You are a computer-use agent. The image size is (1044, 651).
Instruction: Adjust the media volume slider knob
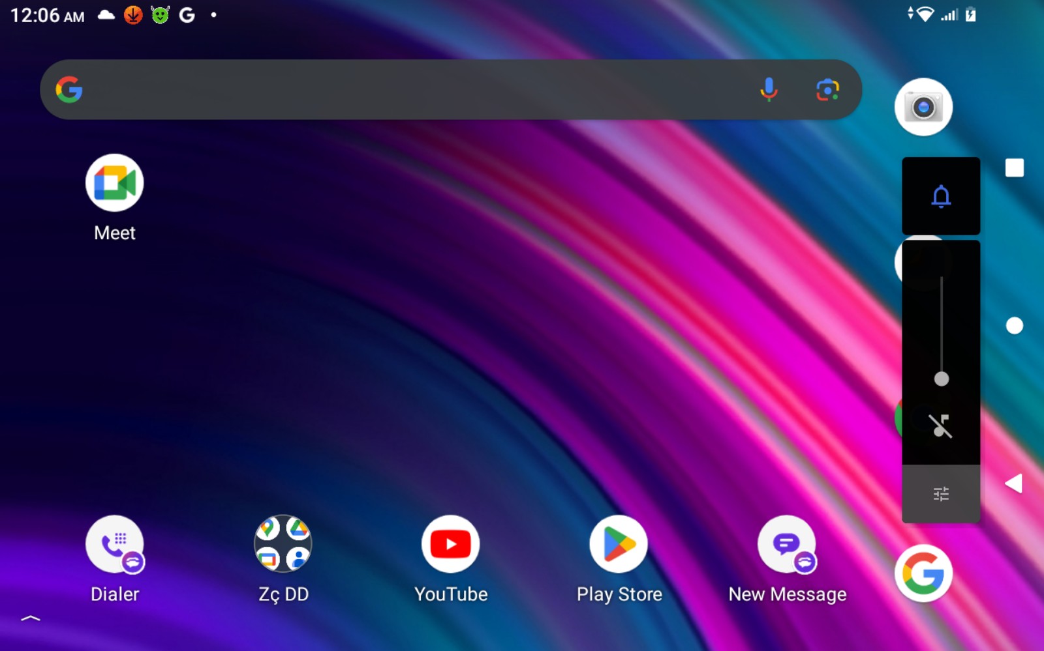941,379
